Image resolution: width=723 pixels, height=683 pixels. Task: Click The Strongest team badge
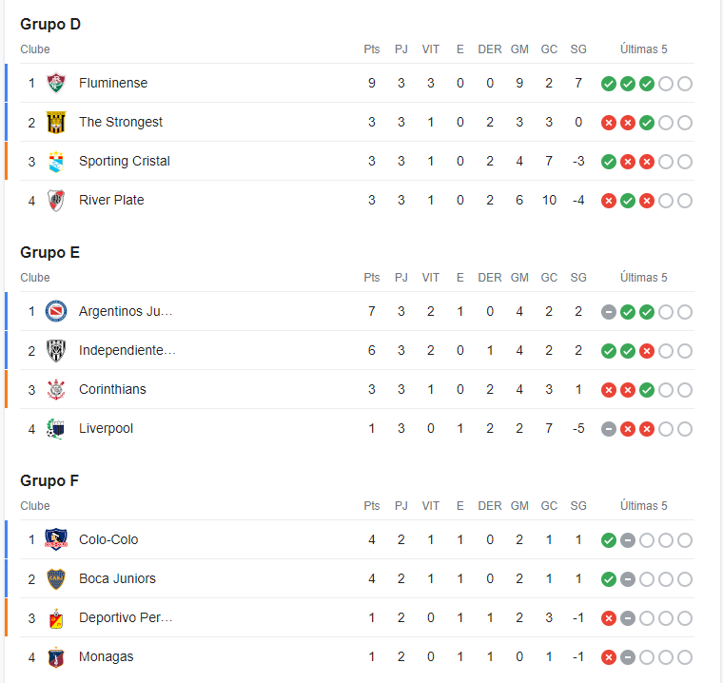[x=56, y=122]
